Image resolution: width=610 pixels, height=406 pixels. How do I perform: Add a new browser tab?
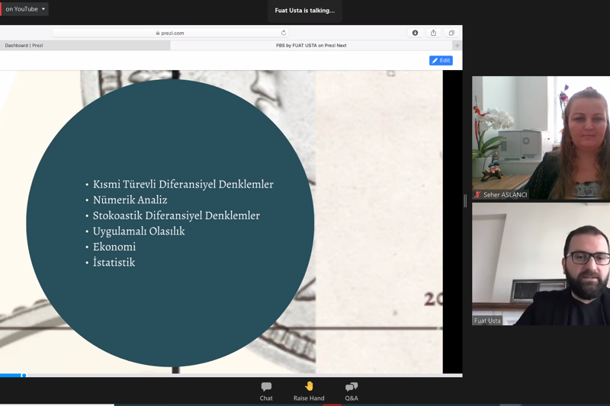point(457,46)
